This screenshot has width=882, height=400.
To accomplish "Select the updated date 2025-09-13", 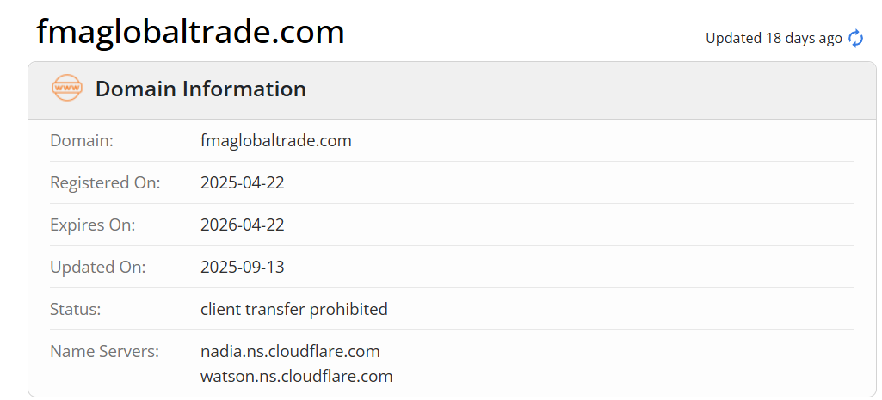I will click(x=242, y=267).
